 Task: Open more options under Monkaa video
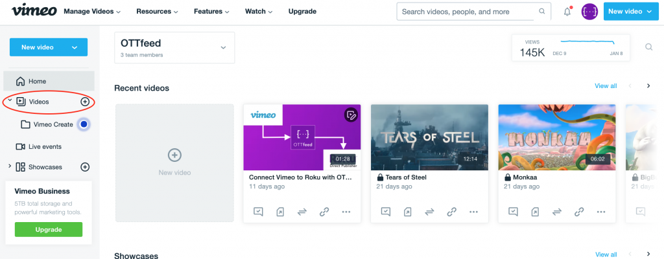click(601, 211)
